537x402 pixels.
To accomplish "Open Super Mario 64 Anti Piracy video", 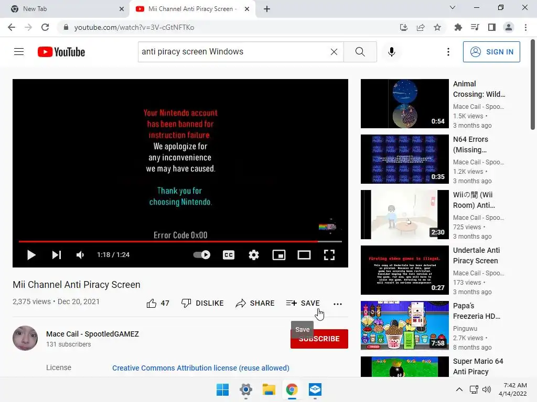I will [404, 366].
